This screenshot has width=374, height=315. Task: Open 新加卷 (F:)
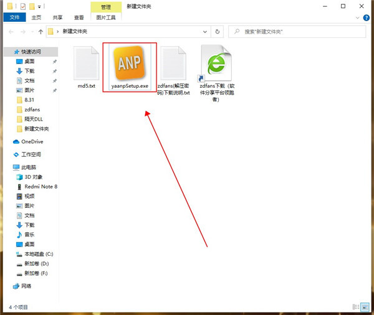click(x=36, y=273)
